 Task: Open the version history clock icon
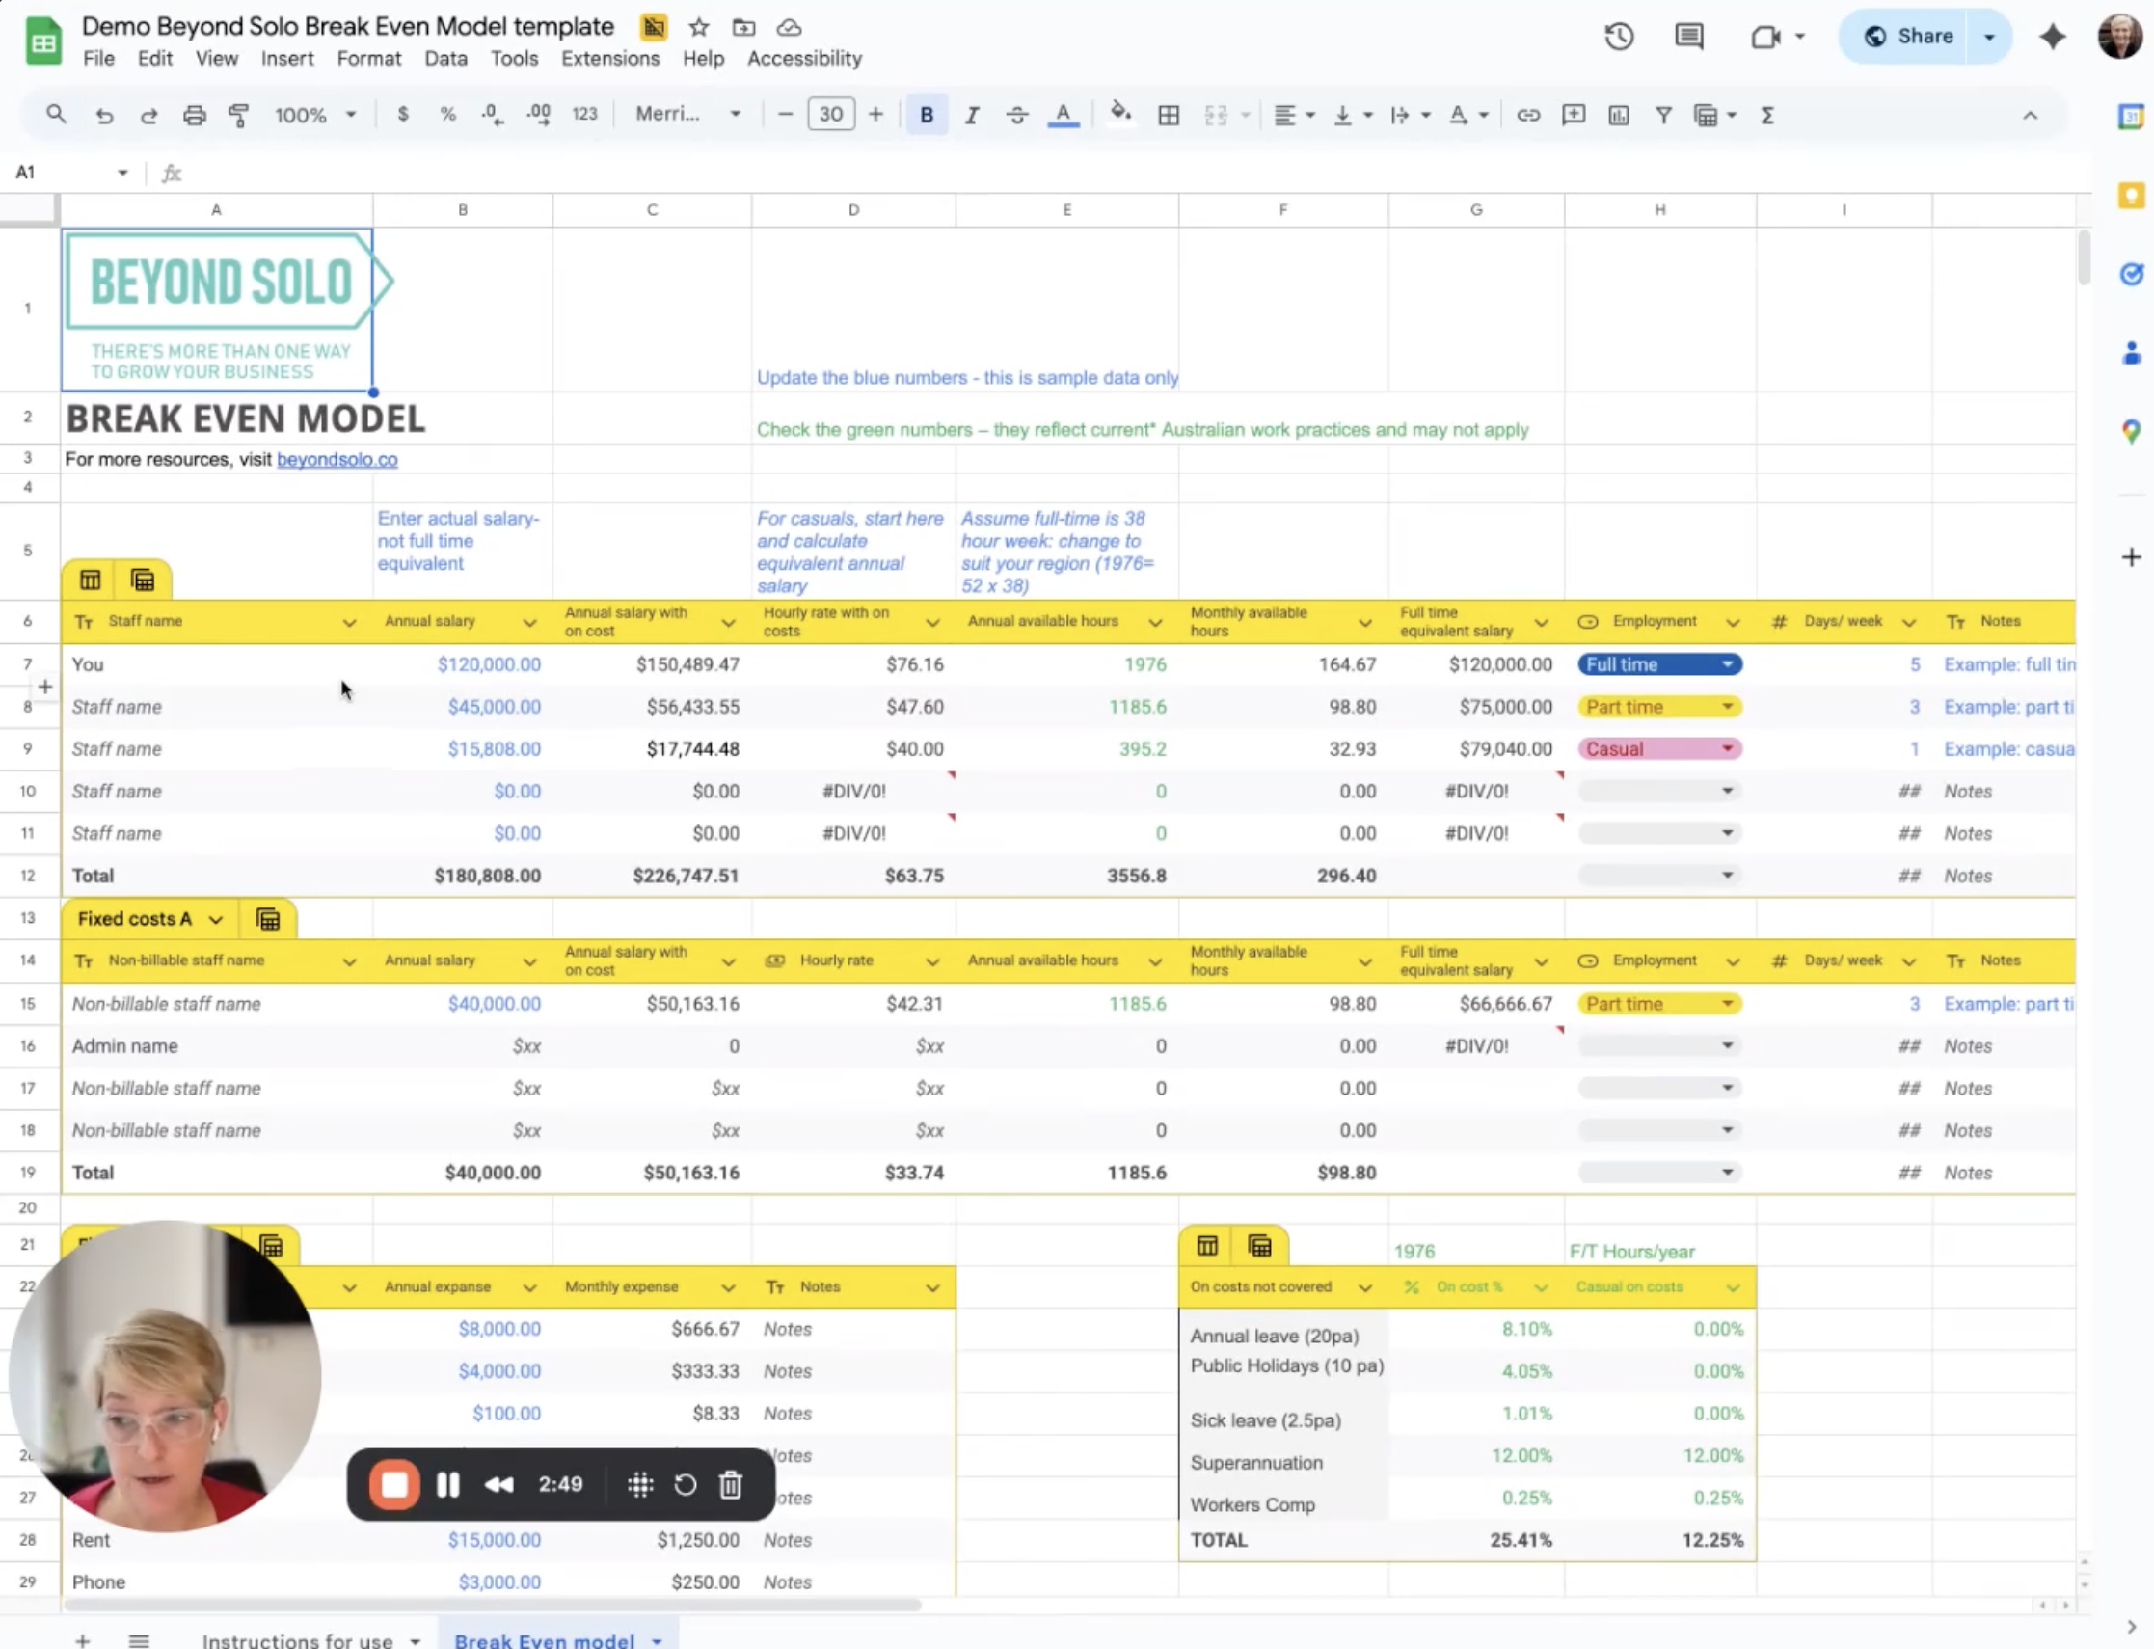tap(1618, 38)
